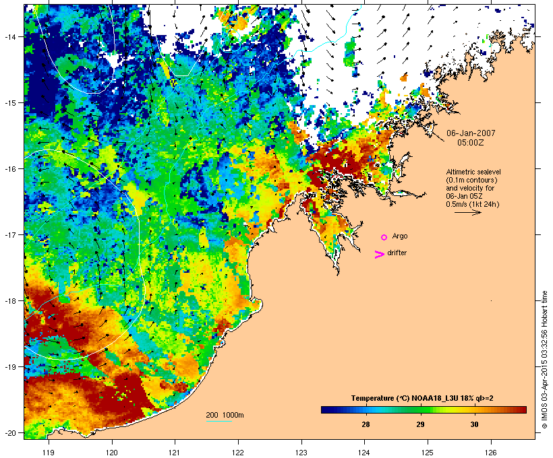
Task: Click the Temperature NOAA18_L3U colorbar title
Action: coord(422,399)
